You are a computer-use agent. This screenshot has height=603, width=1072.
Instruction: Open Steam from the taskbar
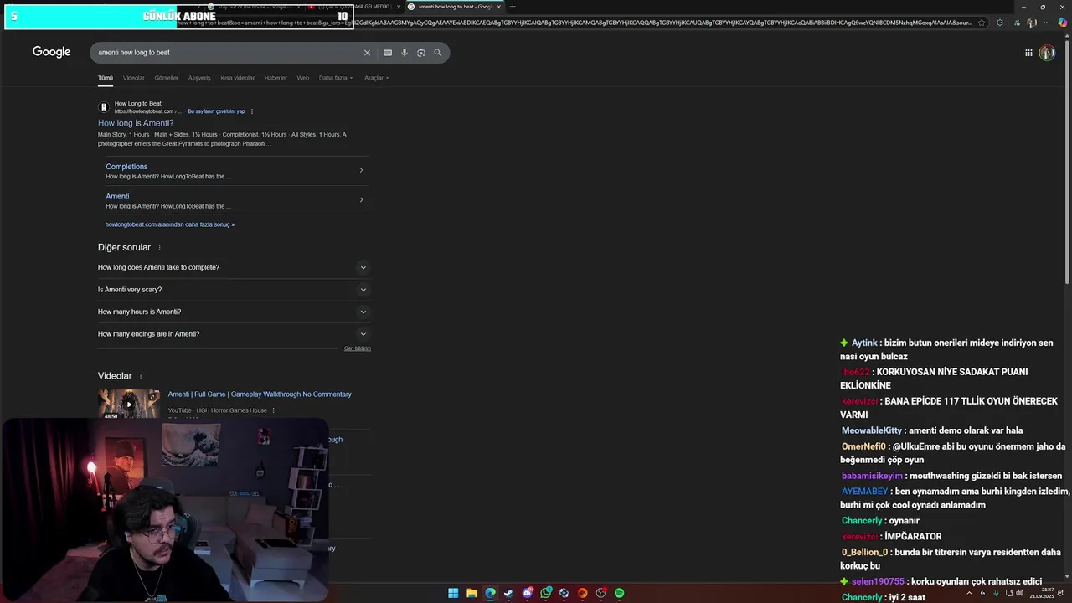click(508, 593)
